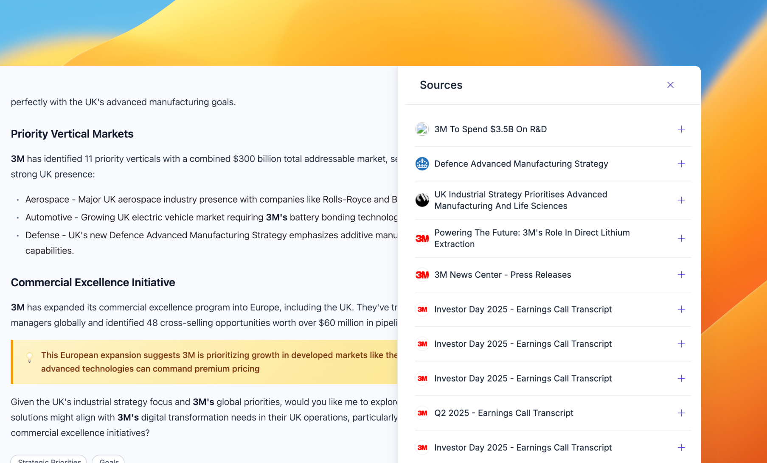Click the blue crest icon for Defence Strategy
This screenshot has width=767, height=463.
click(422, 164)
